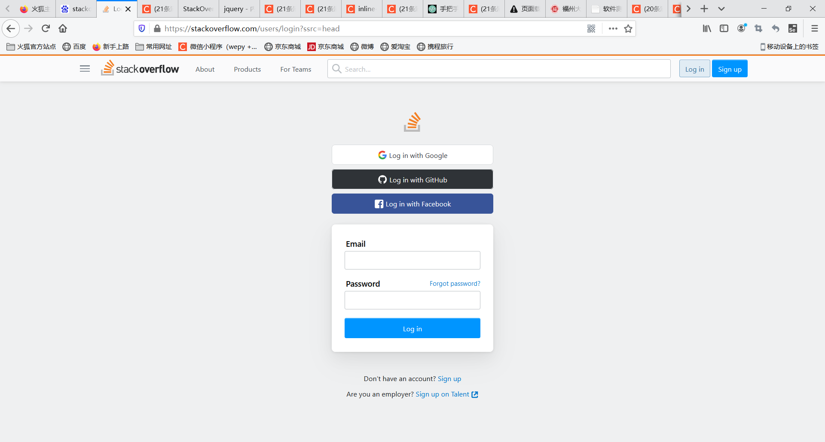
Task: Open the 爱淘宝 bookmark
Action: click(395, 47)
